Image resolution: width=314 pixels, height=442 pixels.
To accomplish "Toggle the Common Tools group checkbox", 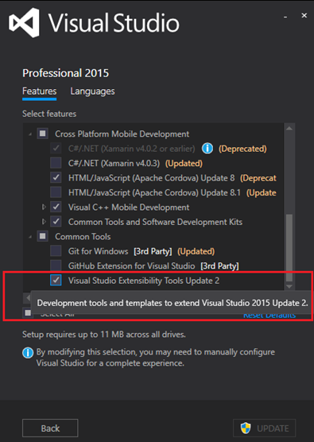I will (x=43, y=236).
